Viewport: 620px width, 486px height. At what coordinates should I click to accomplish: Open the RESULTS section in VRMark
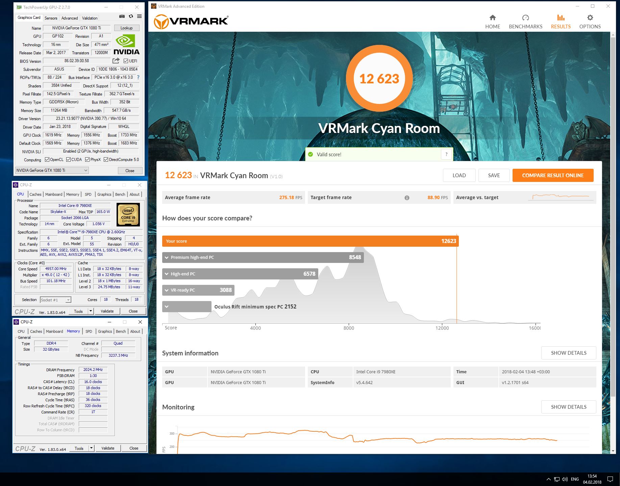click(x=561, y=22)
